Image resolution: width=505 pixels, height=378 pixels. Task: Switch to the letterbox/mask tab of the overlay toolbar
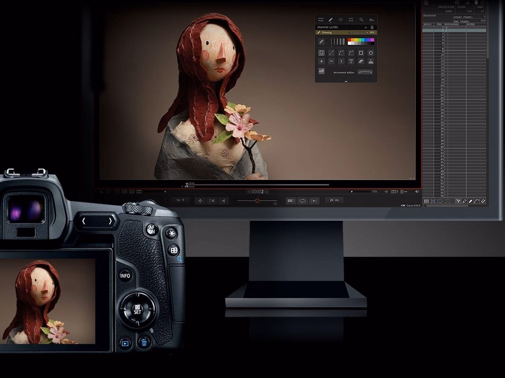pos(322,19)
